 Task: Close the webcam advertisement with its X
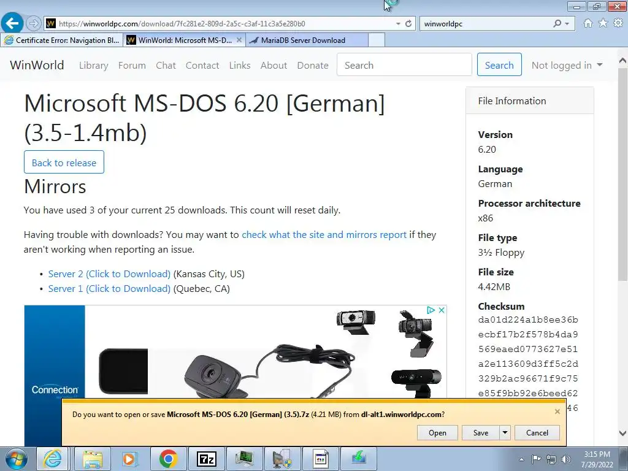tap(442, 310)
